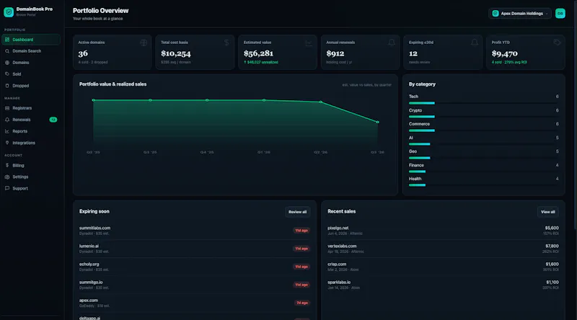This screenshot has height=320, width=577.
Task: Open the Dropped domains page
Action: (31, 86)
